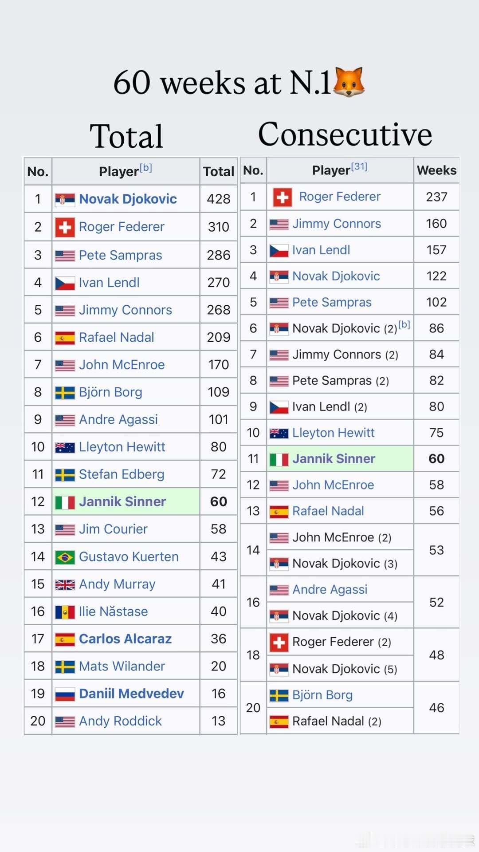
Task: Open footnote [b] in Total table Player header
Action: click(x=146, y=168)
